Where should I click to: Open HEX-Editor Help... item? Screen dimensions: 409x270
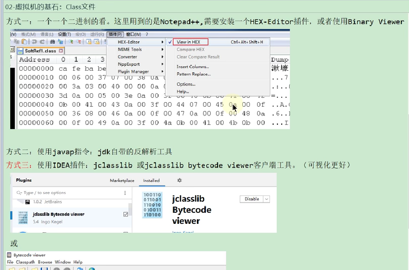tap(183, 91)
